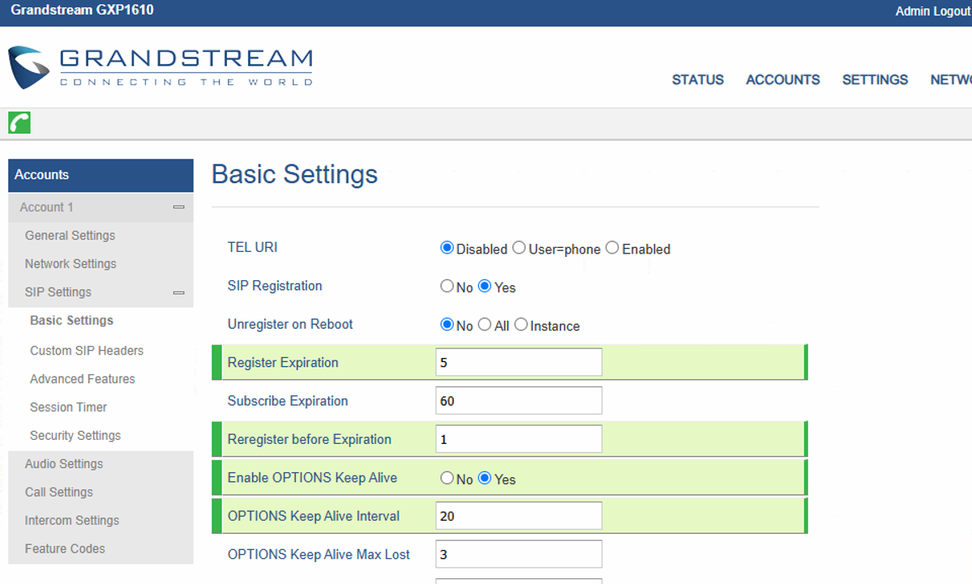Open Audio Settings in sidebar

coord(64,464)
